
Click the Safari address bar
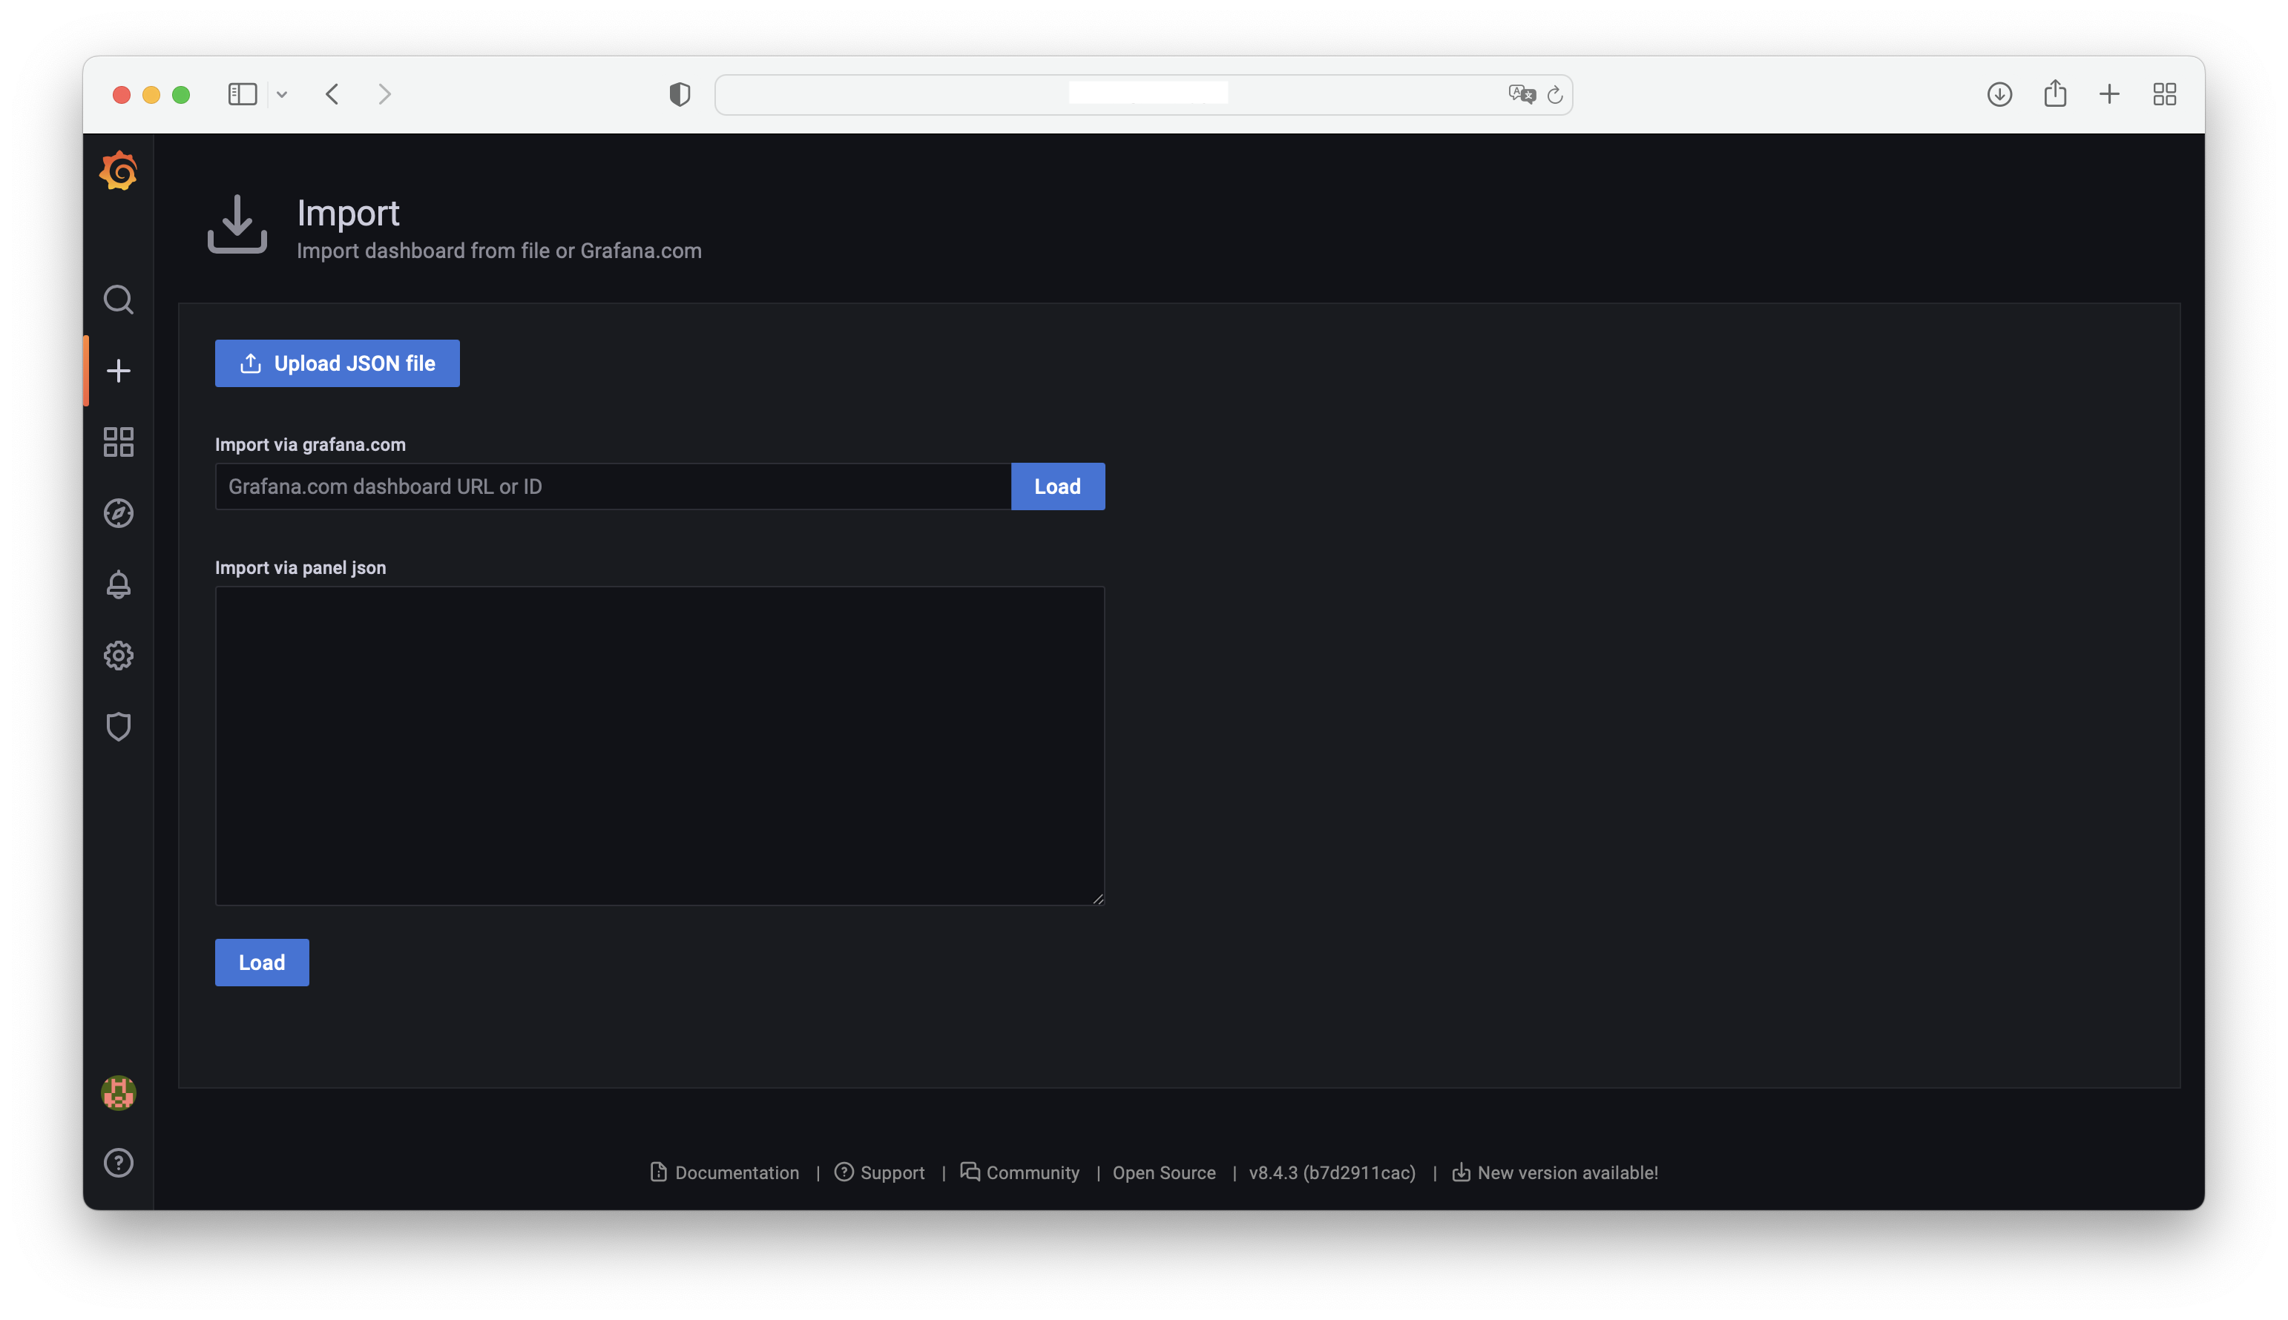[x=1143, y=94]
